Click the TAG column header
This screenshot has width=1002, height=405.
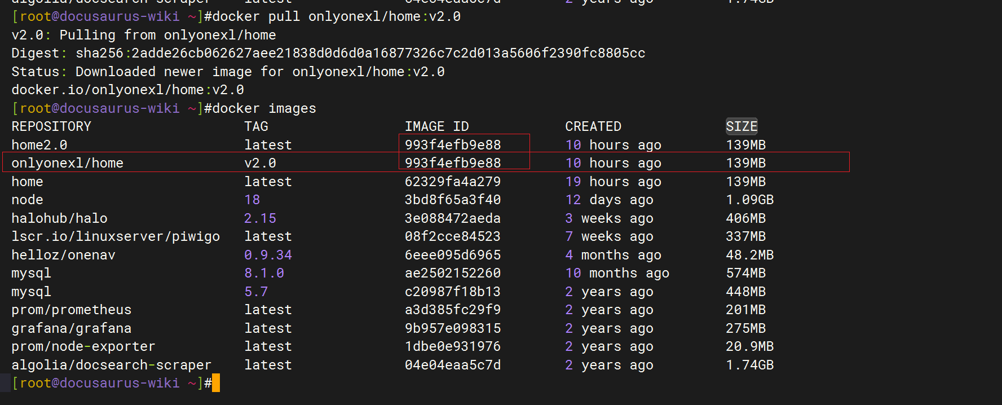256,126
